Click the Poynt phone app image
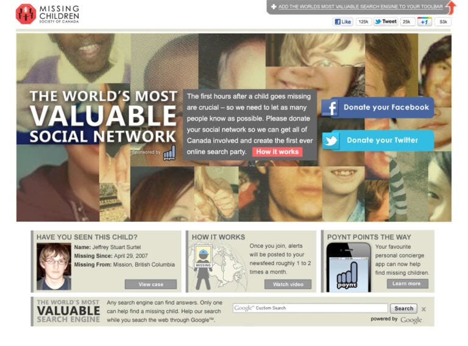468x346 pixels. 349,267
